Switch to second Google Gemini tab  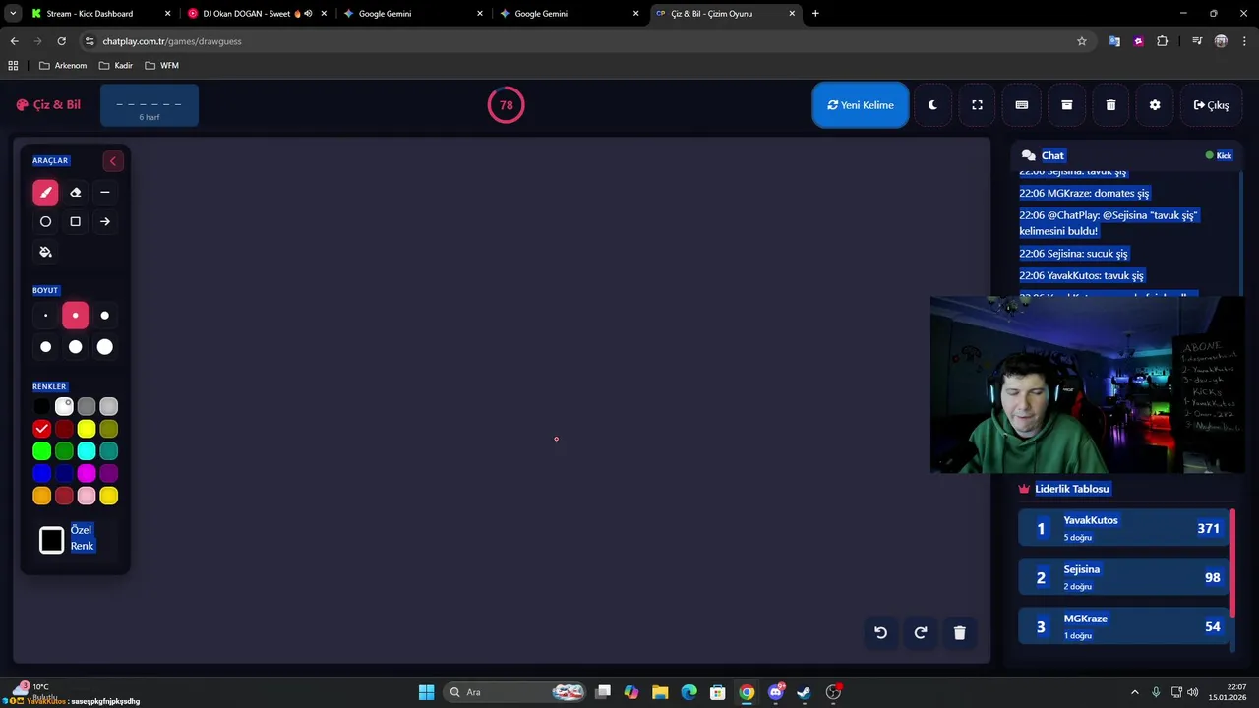[569, 14]
